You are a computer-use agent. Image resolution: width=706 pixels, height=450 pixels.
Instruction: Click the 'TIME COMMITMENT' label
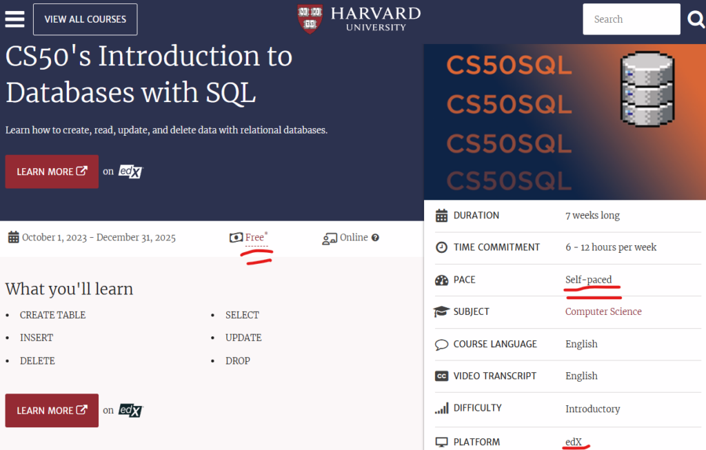point(496,247)
